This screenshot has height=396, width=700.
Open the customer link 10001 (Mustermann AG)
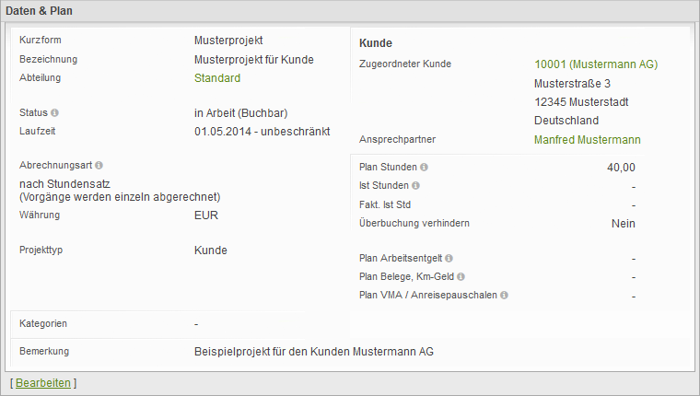pyautogui.click(x=596, y=64)
